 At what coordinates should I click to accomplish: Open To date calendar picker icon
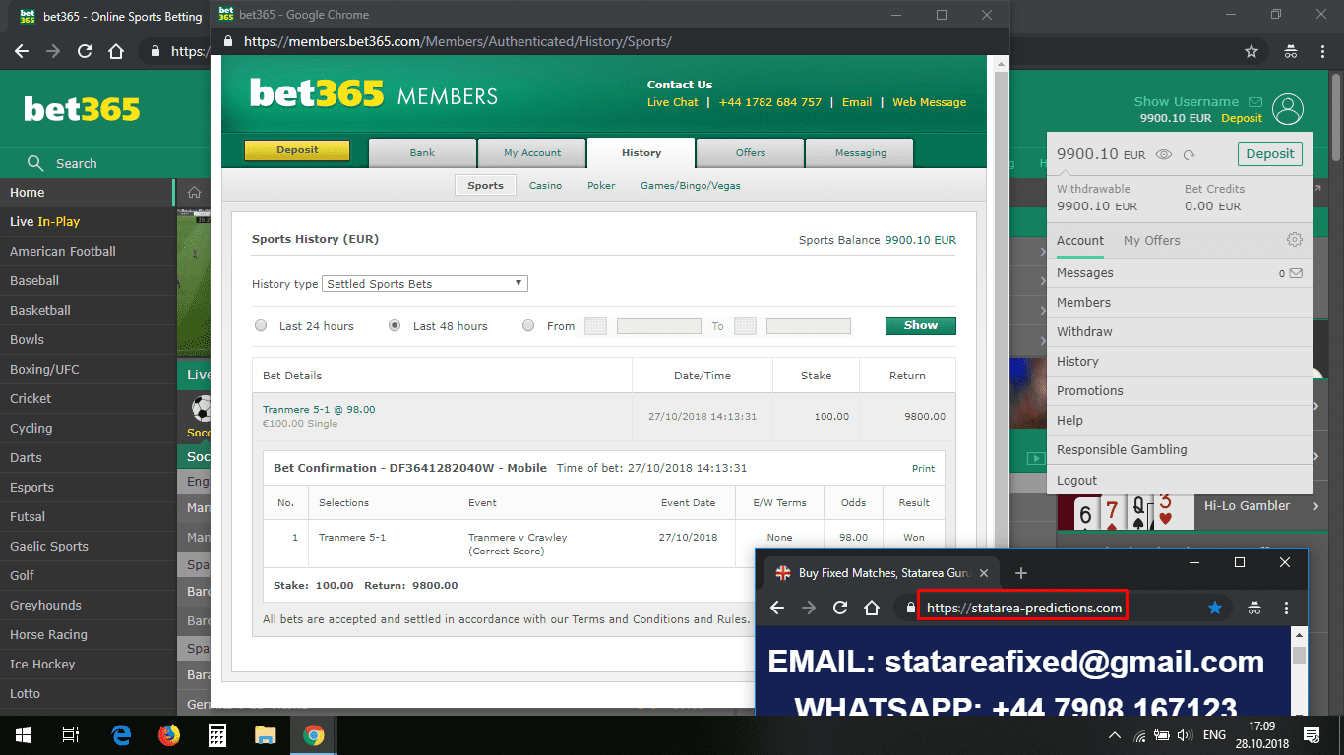745,326
